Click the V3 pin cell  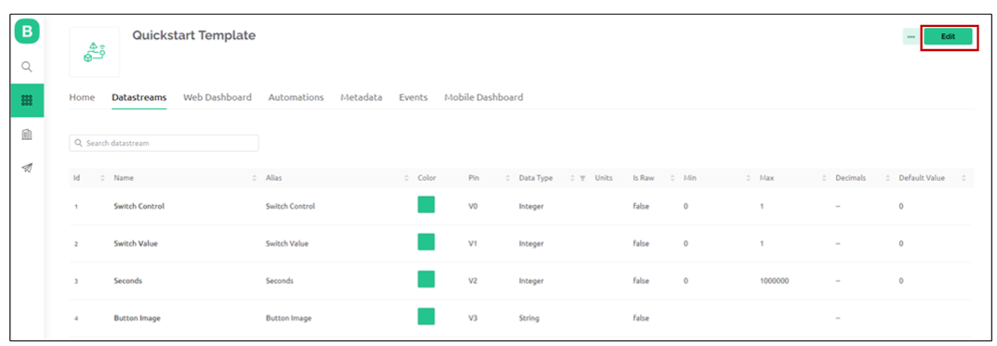[x=472, y=319]
